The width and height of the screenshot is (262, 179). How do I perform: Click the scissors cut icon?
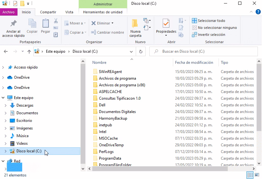(x=56, y=21)
